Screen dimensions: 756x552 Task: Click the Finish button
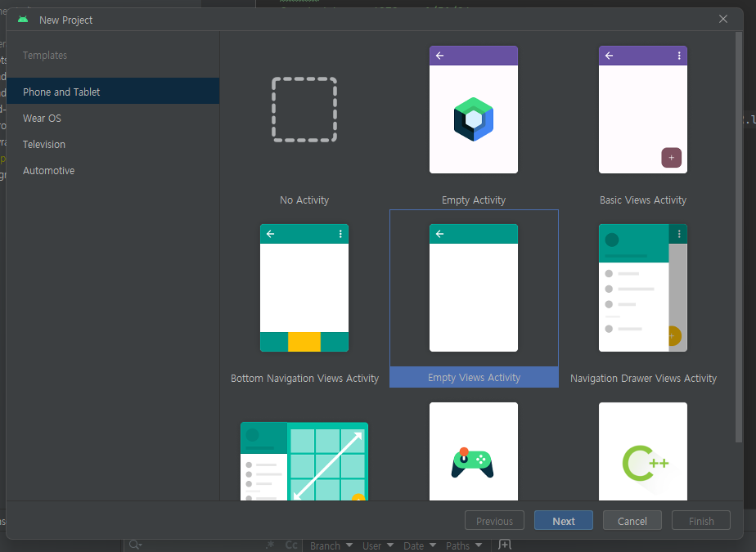pos(701,521)
